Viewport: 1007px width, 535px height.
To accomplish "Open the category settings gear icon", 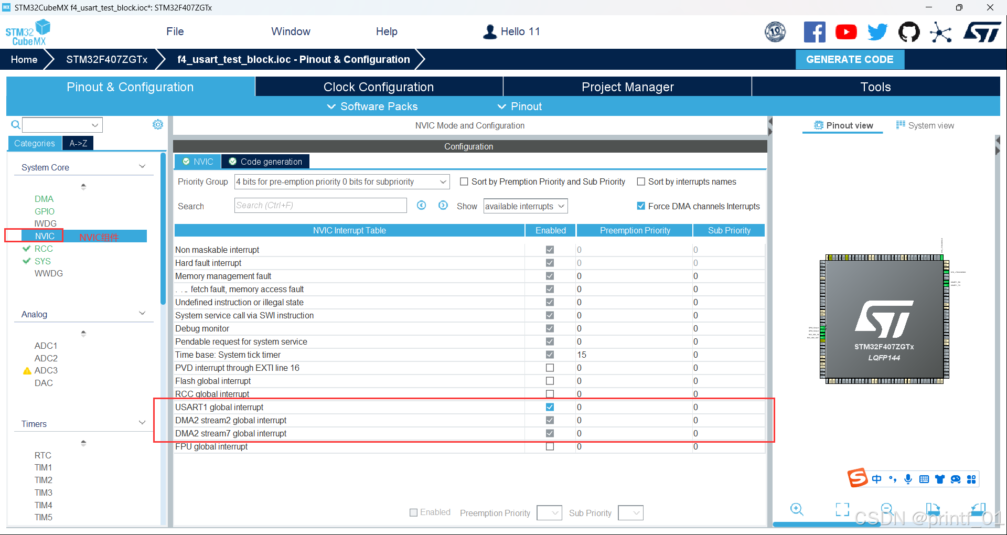I will tap(158, 124).
